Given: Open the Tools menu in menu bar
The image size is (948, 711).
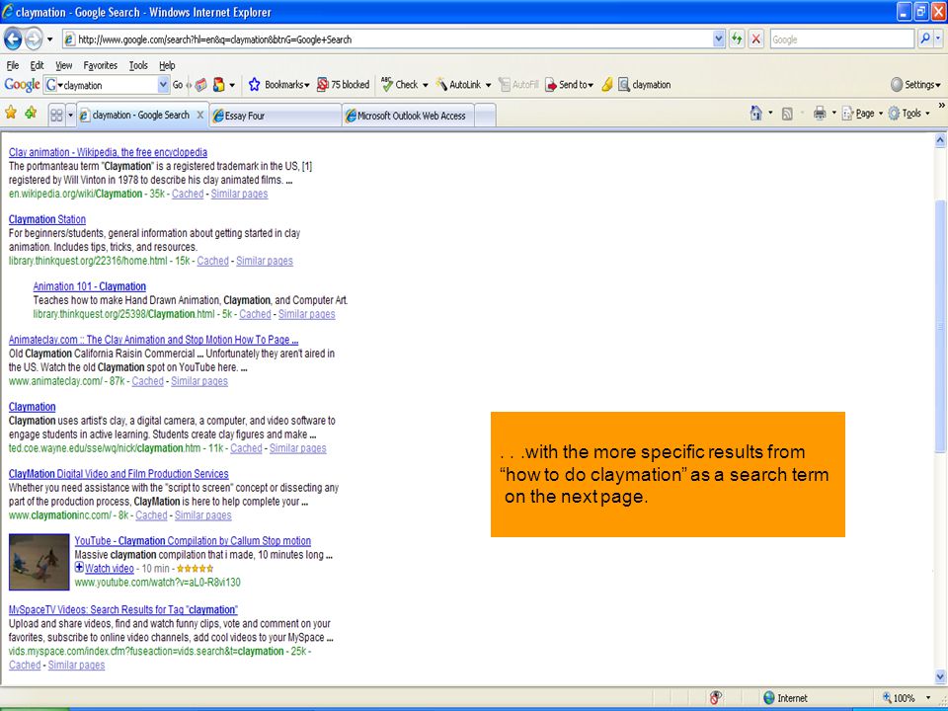Looking at the screenshot, I should pyautogui.click(x=138, y=65).
